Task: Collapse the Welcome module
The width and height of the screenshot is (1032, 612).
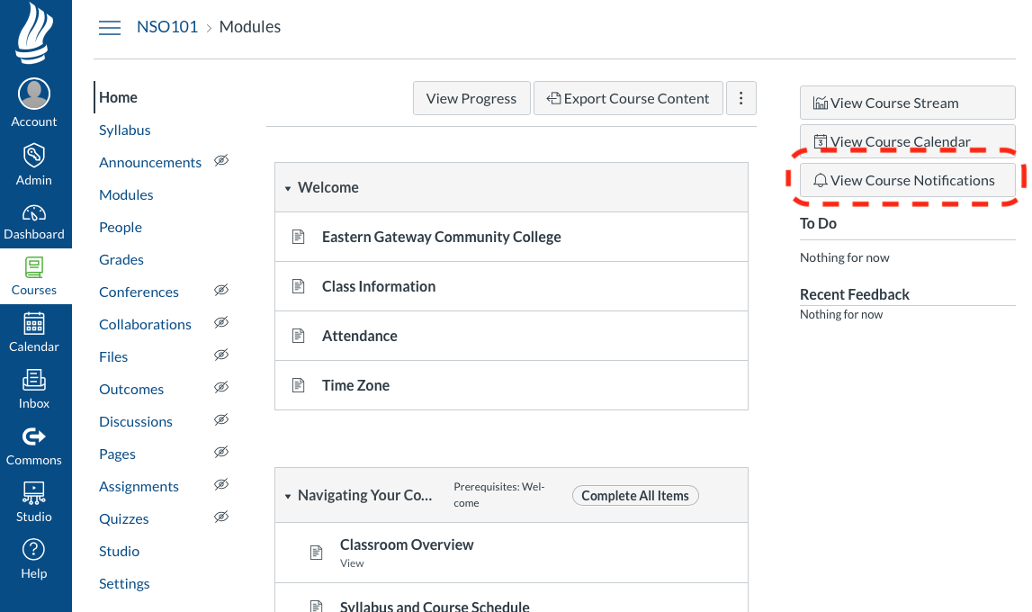Action: tap(288, 188)
